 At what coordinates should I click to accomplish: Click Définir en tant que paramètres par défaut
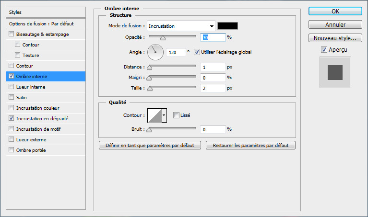[150, 145]
